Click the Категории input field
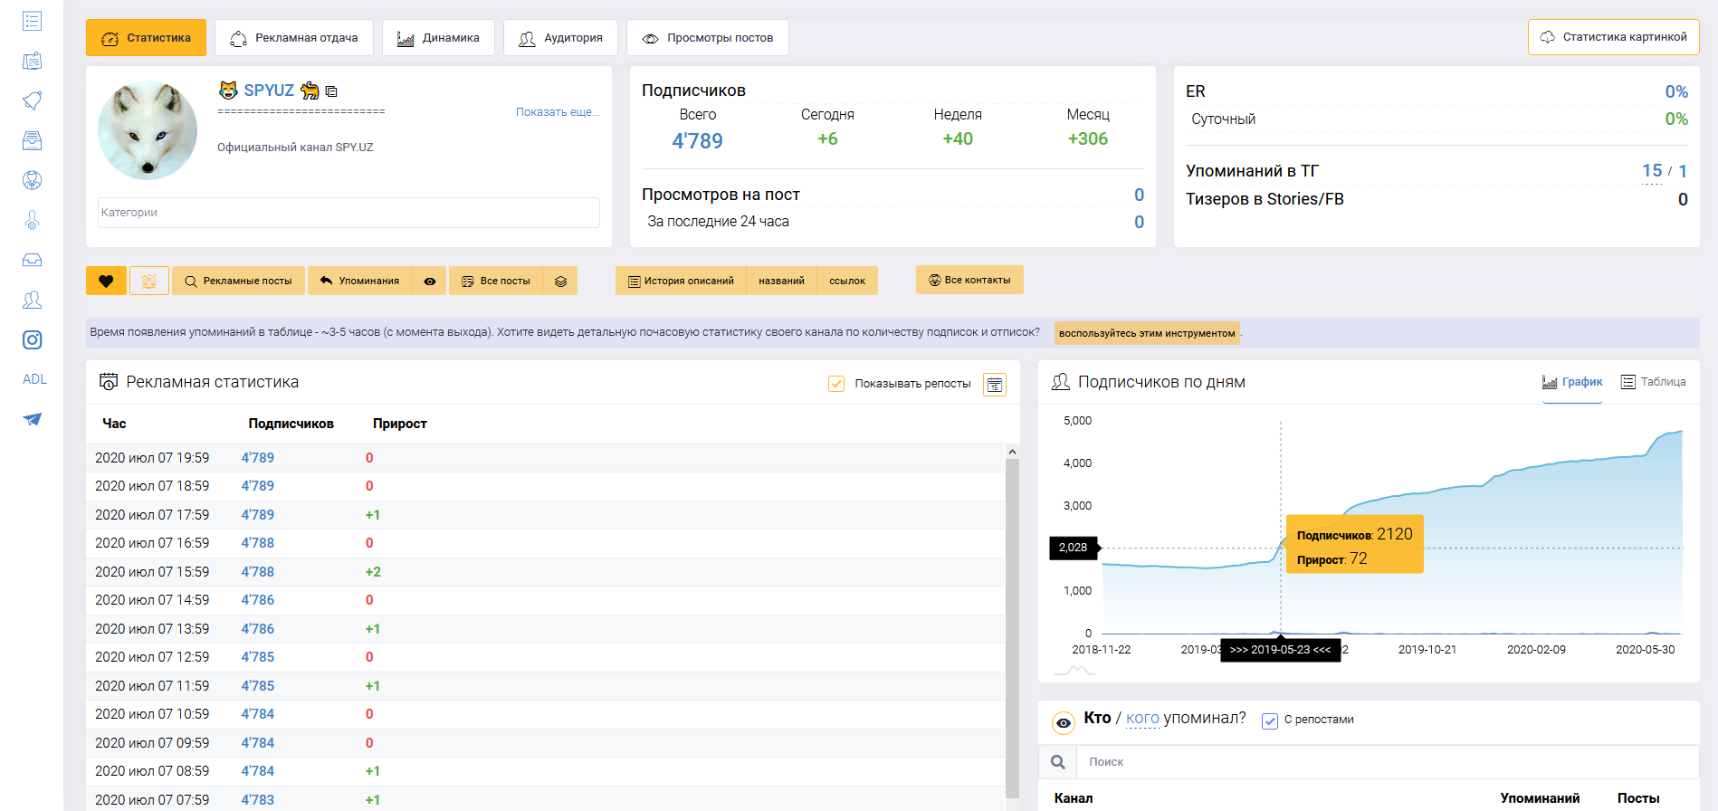This screenshot has width=1718, height=811. point(348,213)
